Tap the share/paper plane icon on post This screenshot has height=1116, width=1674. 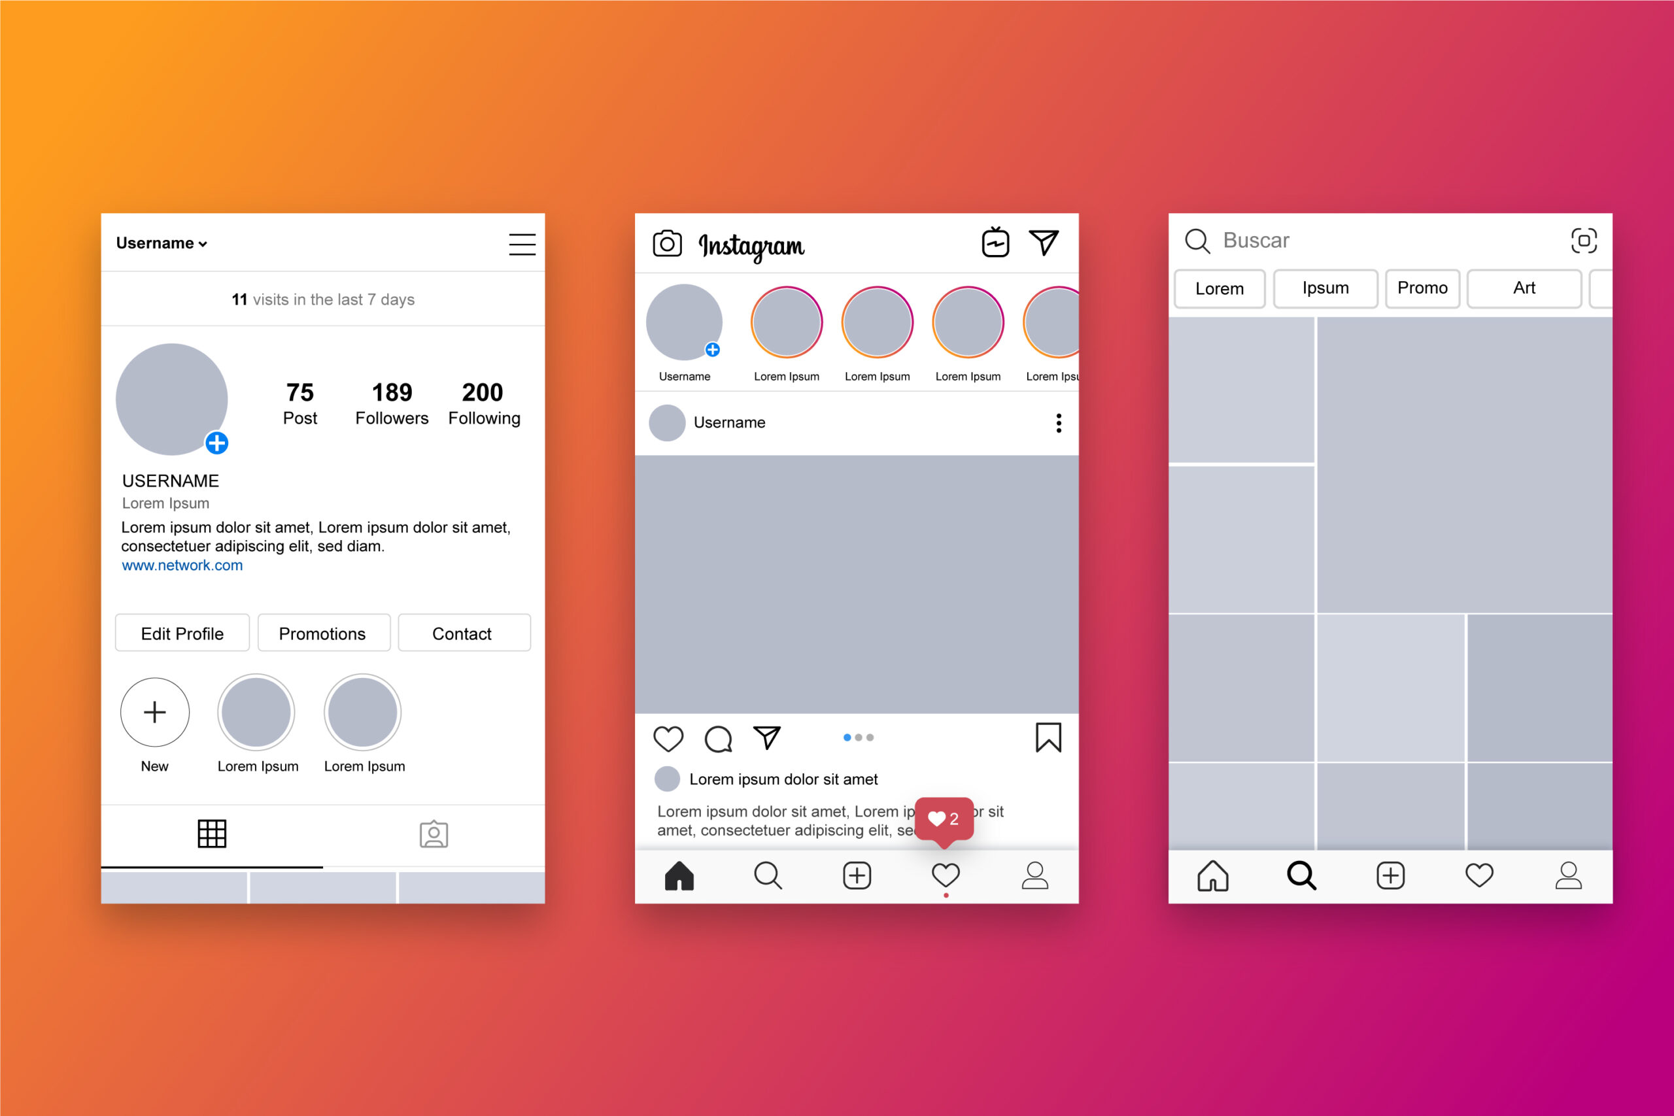click(x=770, y=739)
